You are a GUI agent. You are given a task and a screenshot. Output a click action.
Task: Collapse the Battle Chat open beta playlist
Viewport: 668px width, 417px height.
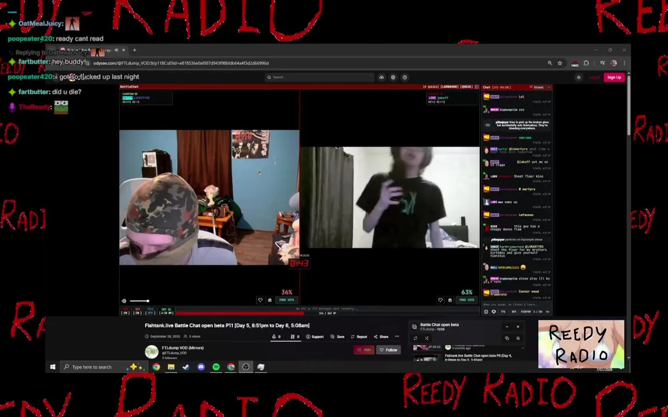(x=507, y=327)
